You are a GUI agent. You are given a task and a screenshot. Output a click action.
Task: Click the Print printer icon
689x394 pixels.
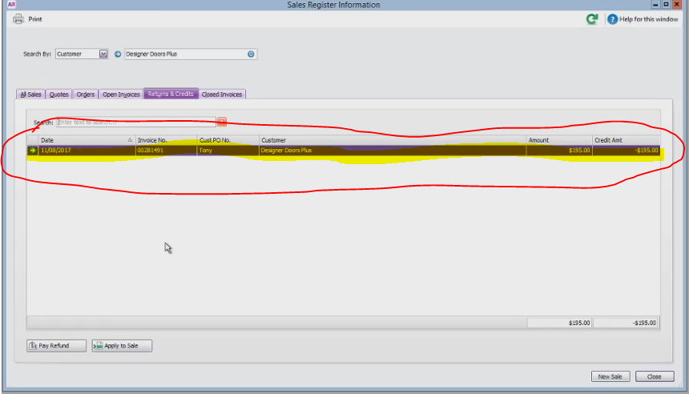[18, 19]
